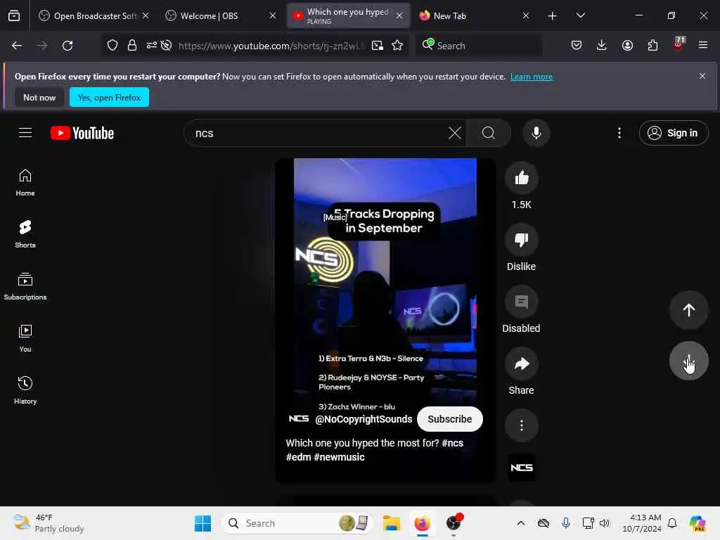Run YouTube search with magnifier button
The height and width of the screenshot is (540, 720).
tap(489, 133)
